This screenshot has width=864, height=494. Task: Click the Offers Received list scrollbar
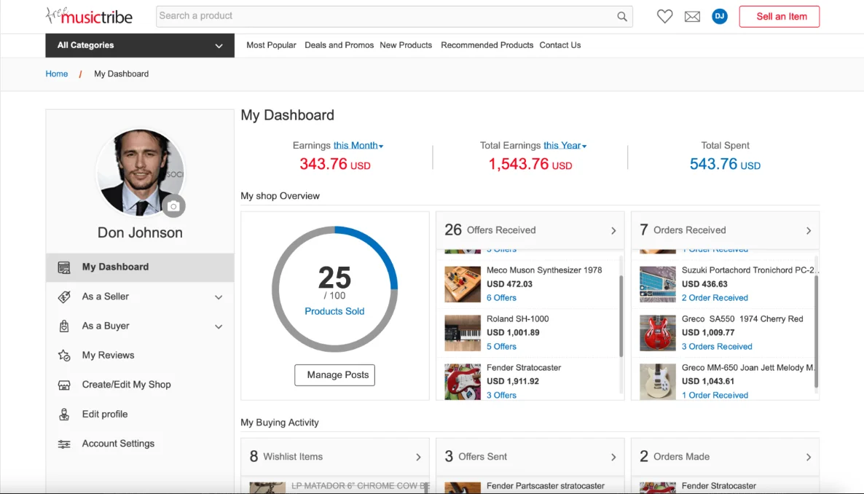pos(621,315)
